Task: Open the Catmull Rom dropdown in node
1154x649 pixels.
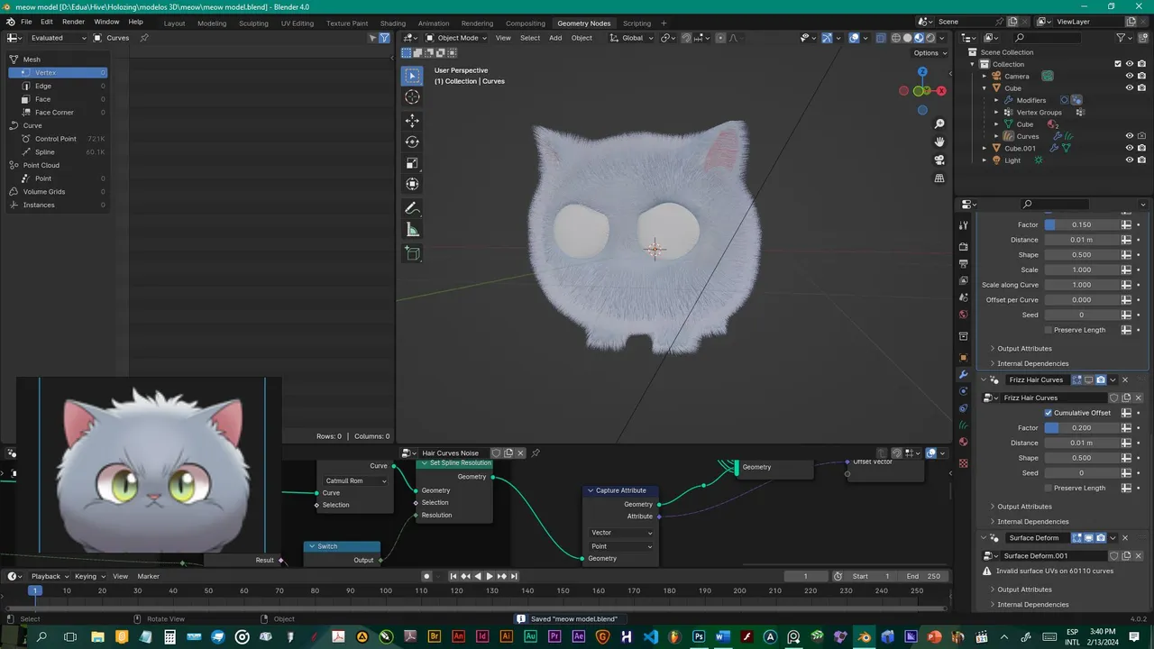Action: pyautogui.click(x=355, y=481)
